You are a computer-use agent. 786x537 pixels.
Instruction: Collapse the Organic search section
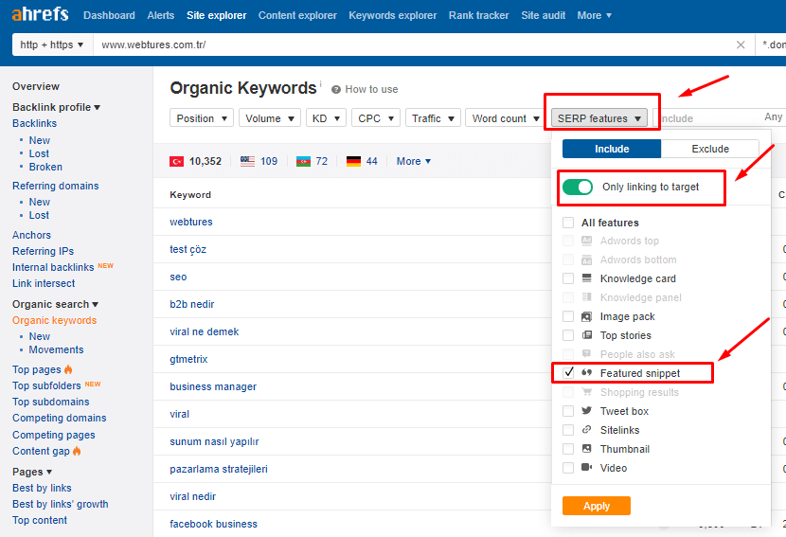point(55,304)
